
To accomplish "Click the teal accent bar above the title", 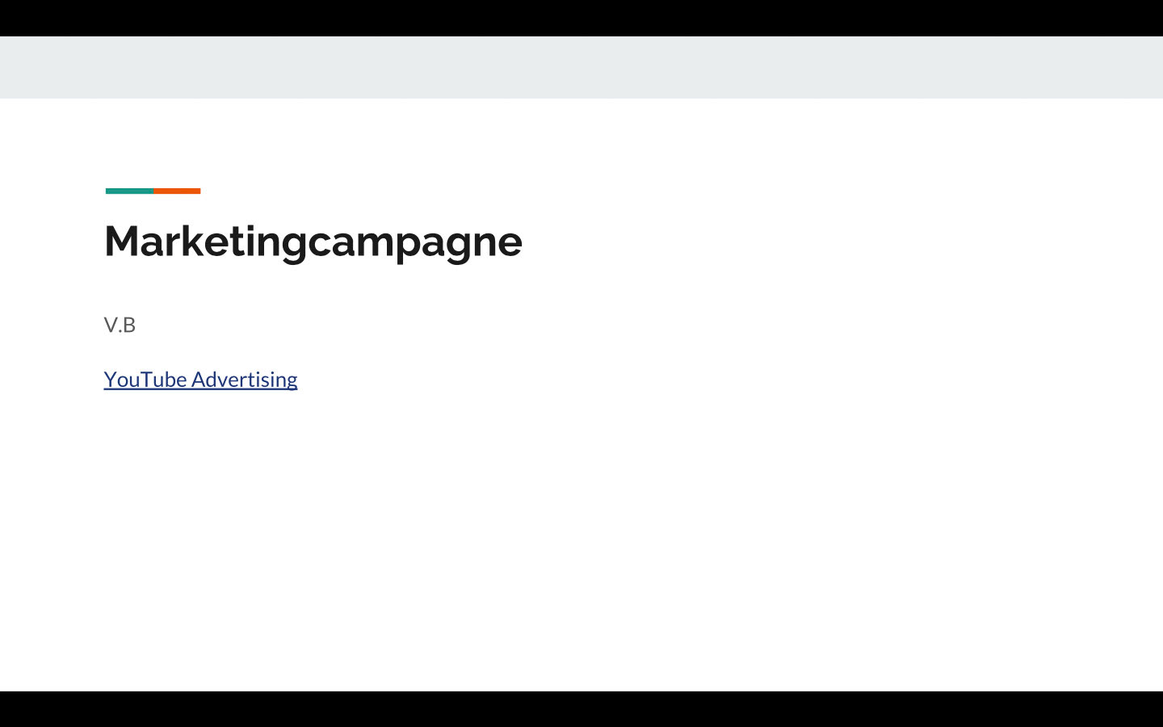I will pos(129,191).
